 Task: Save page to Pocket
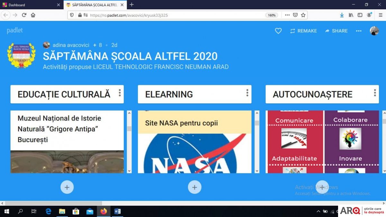[295, 15]
